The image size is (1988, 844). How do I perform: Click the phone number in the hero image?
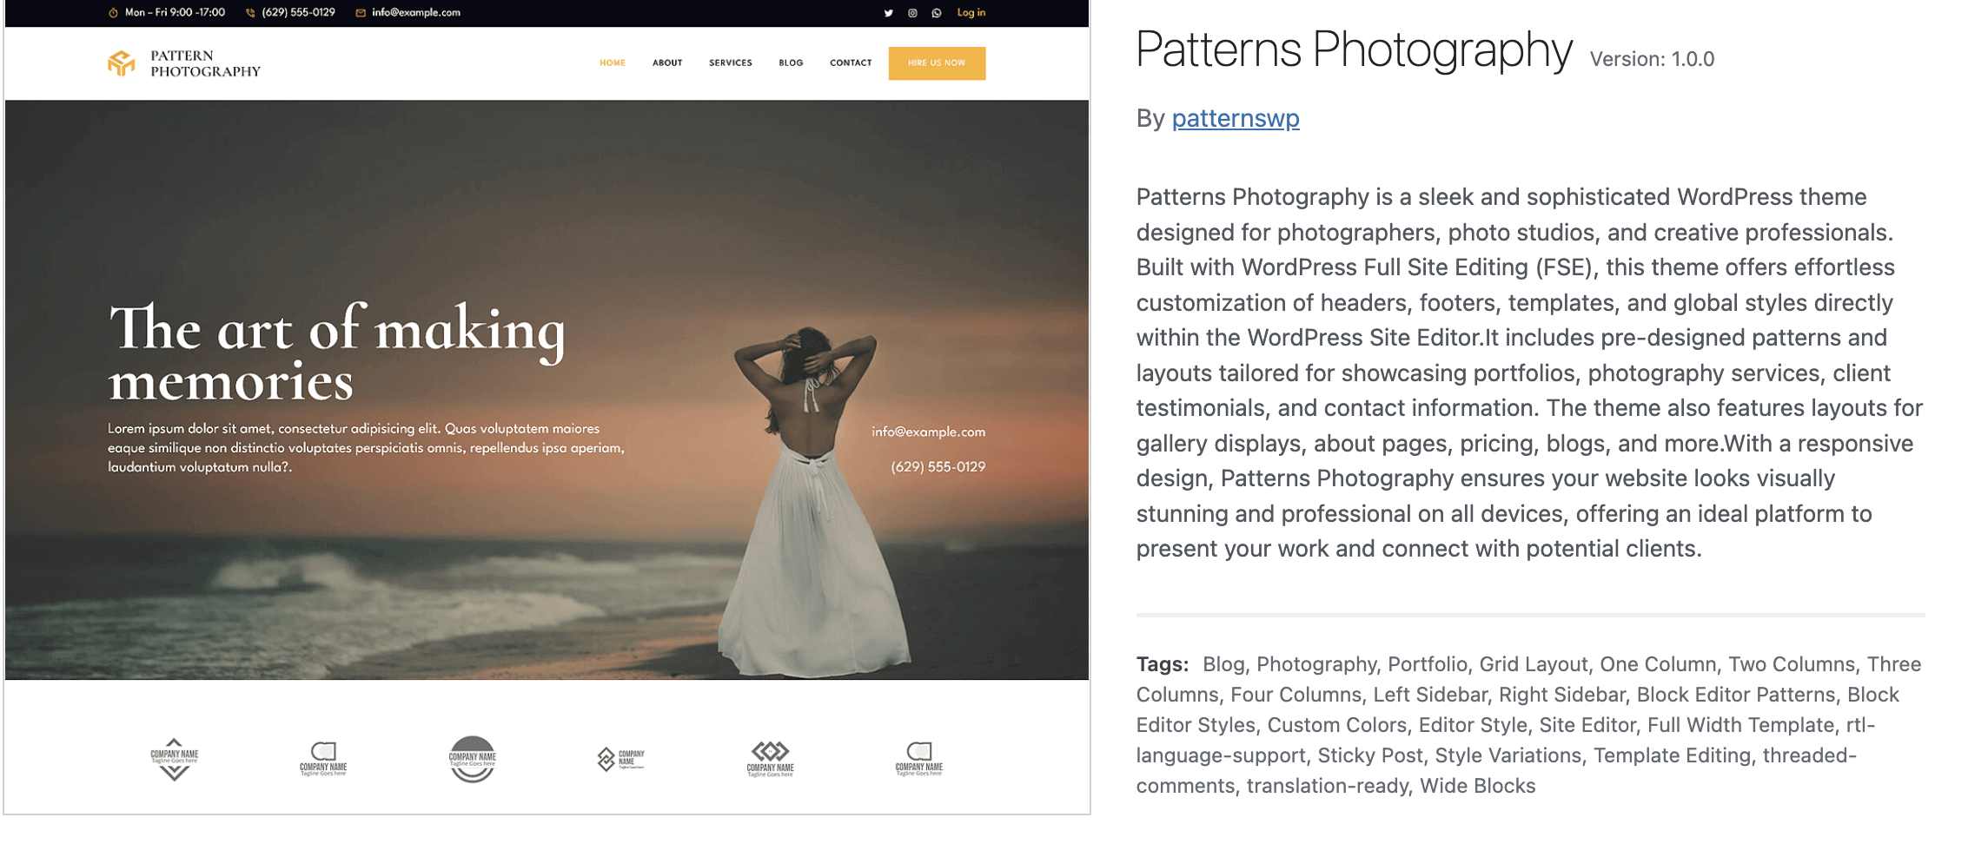point(938,467)
